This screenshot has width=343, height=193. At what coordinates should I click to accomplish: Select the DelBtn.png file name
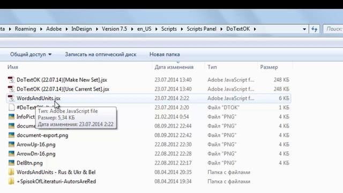point(30,163)
